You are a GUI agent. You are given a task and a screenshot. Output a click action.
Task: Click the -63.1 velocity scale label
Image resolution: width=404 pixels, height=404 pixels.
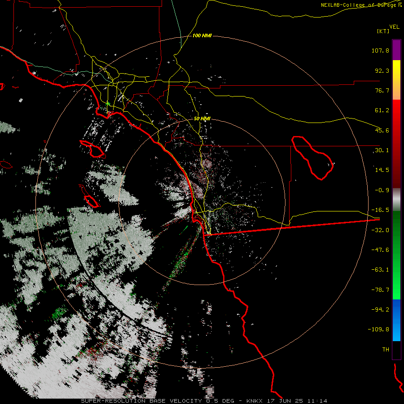[380, 270]
